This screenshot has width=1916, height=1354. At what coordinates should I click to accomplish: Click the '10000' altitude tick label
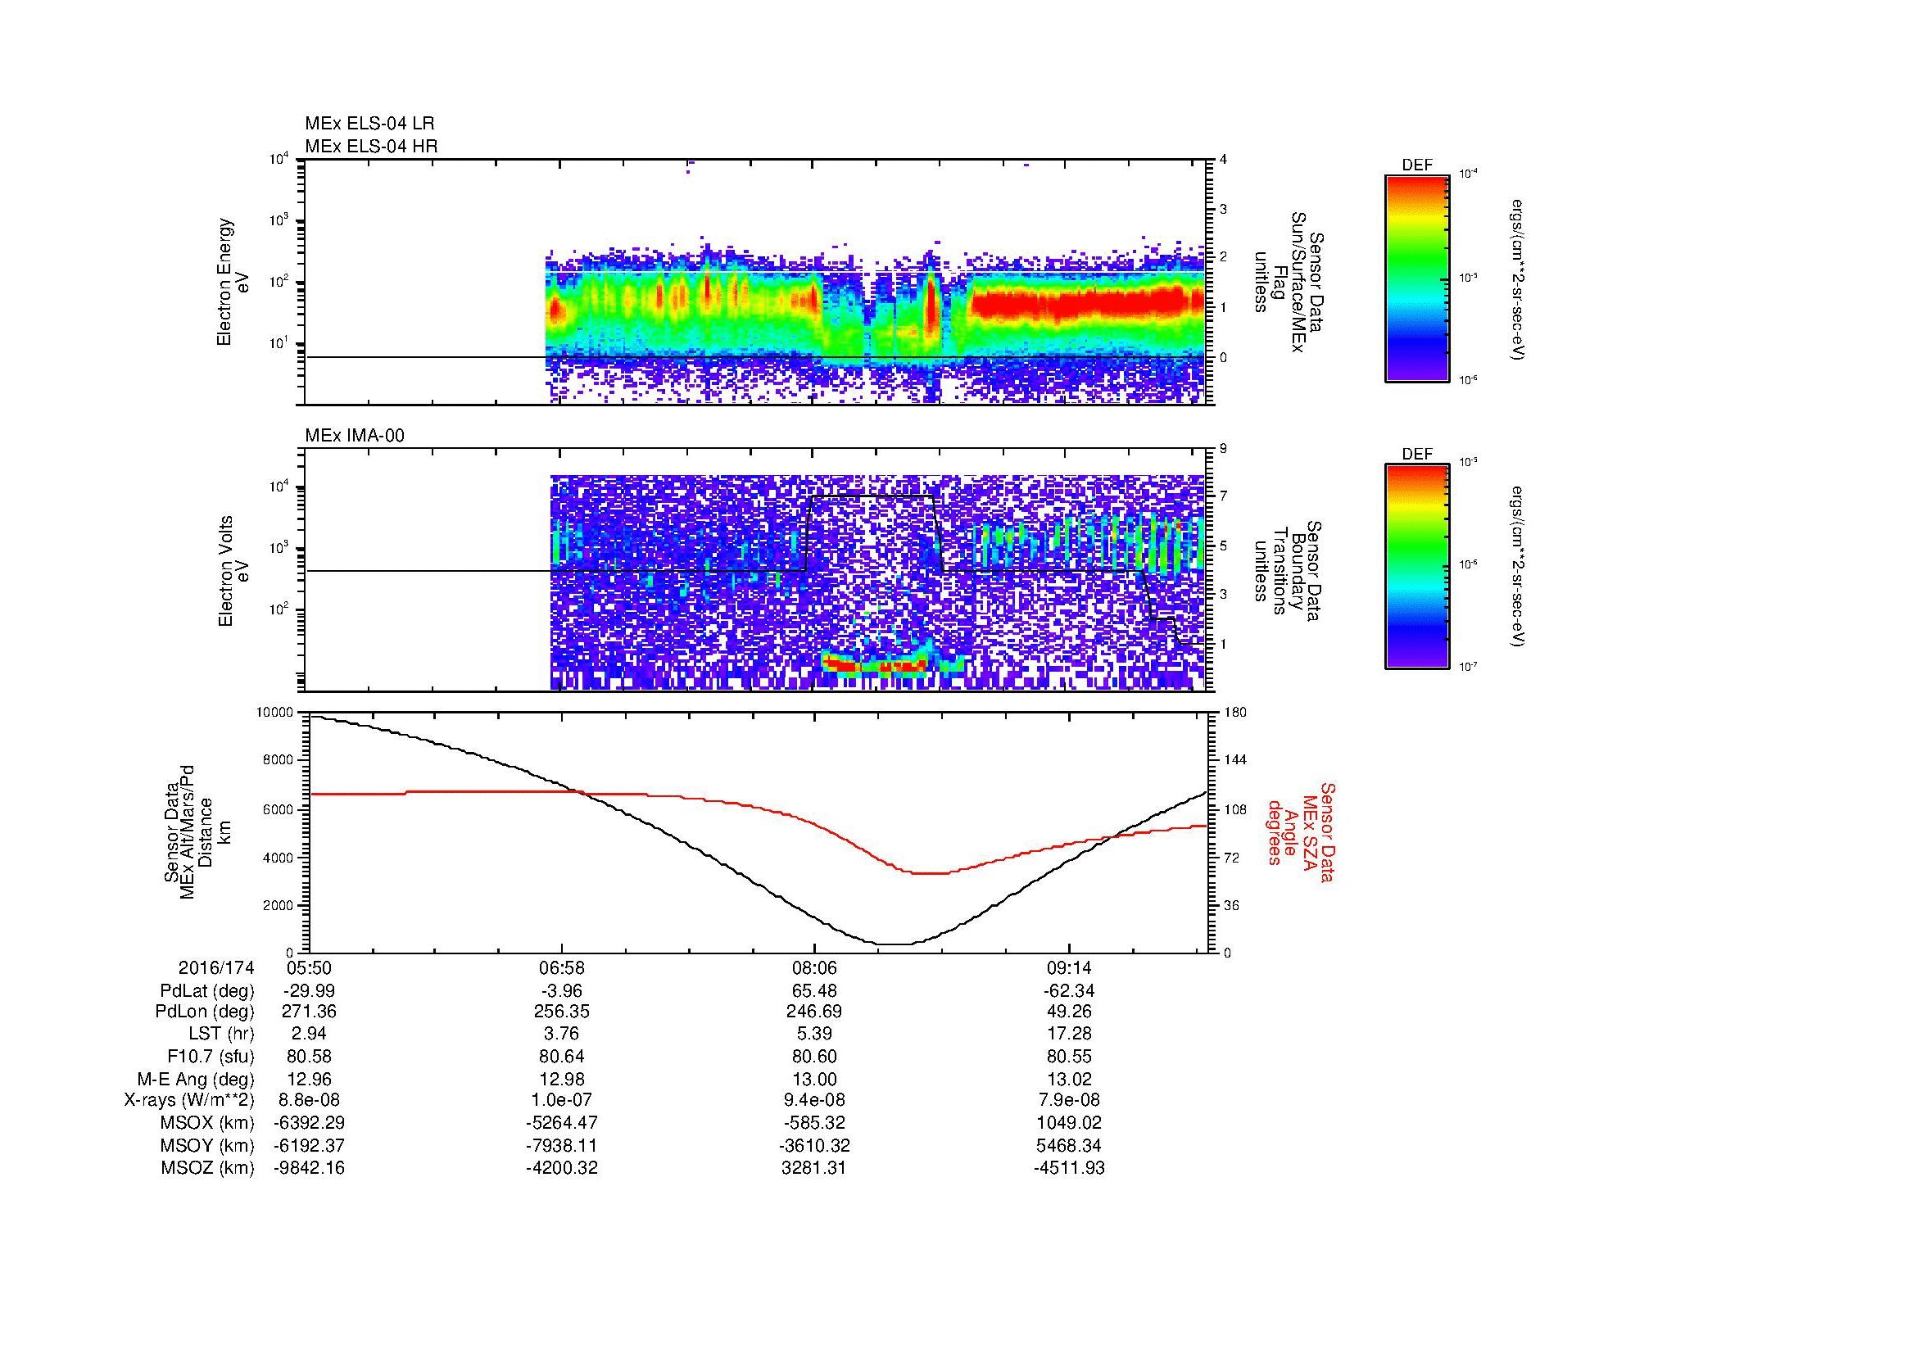[x=274, y=713]
